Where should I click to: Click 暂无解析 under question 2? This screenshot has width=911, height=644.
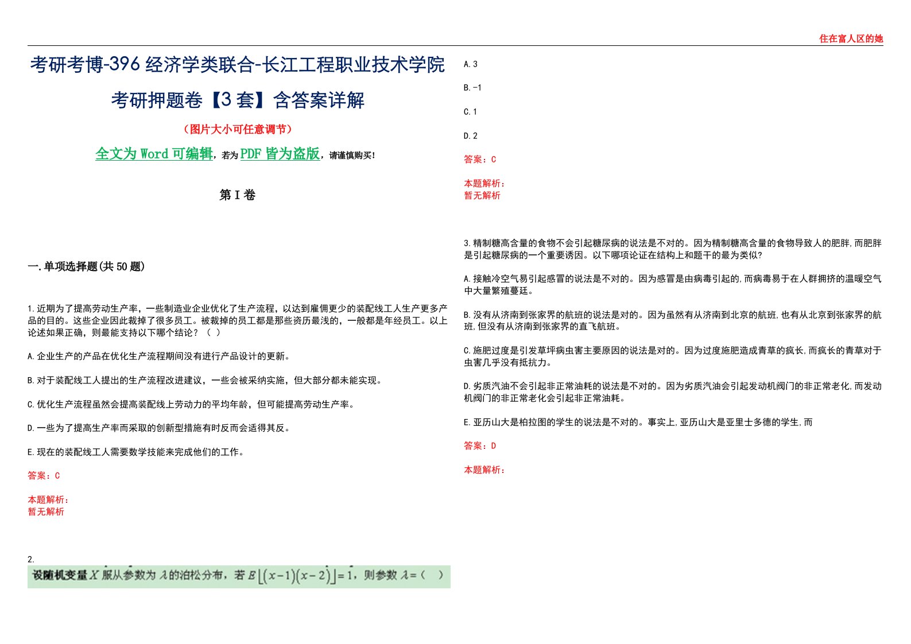pyautogui.click(x=482, y=196)
